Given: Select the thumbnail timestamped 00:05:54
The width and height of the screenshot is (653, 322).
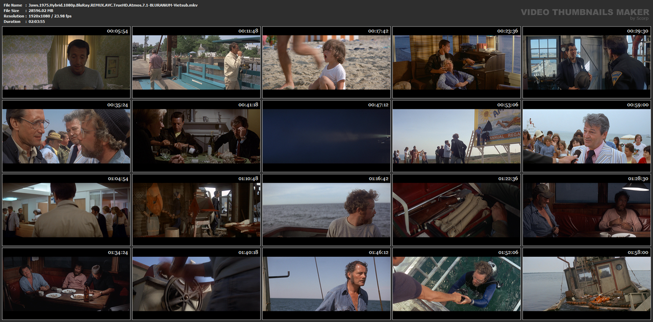Looking at the screenshot, I should coord(66,62).
